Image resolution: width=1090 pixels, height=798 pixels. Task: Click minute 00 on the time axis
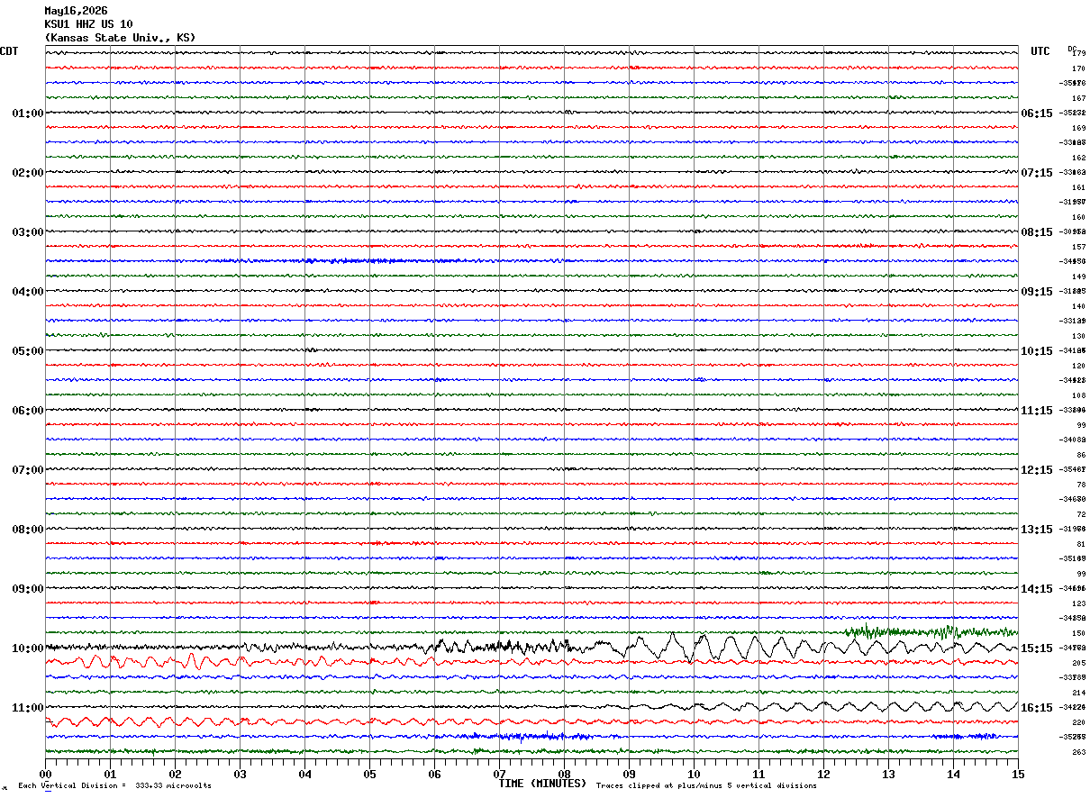pos(45,774)
